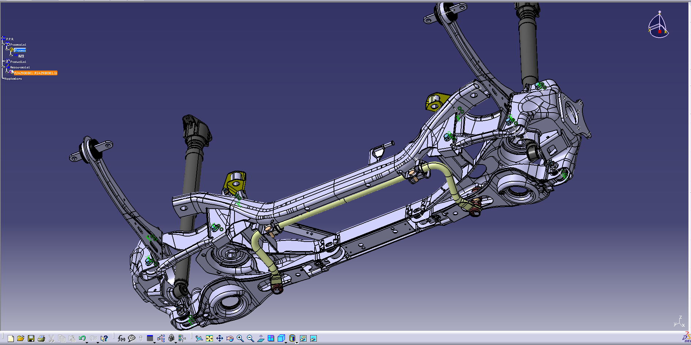Select the ProductList tree item

pos(18,62)
